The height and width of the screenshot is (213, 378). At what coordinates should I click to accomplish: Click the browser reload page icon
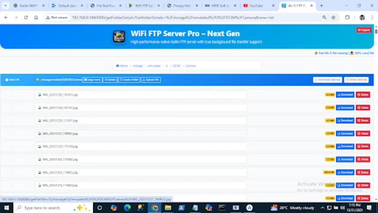point(25,17)
